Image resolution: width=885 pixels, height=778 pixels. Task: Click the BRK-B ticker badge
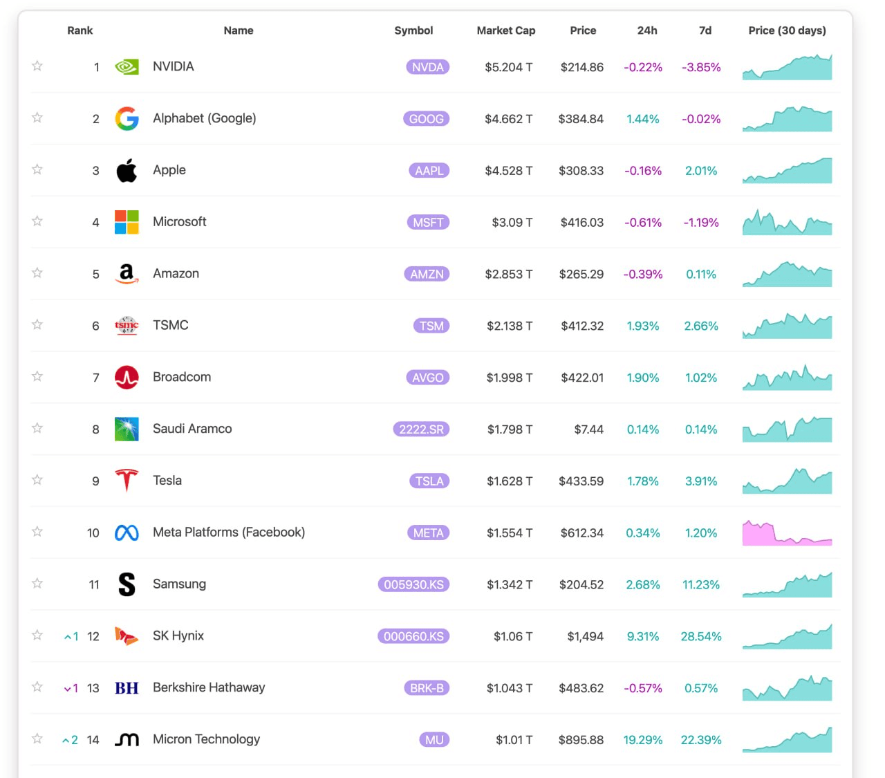(427, 688)
